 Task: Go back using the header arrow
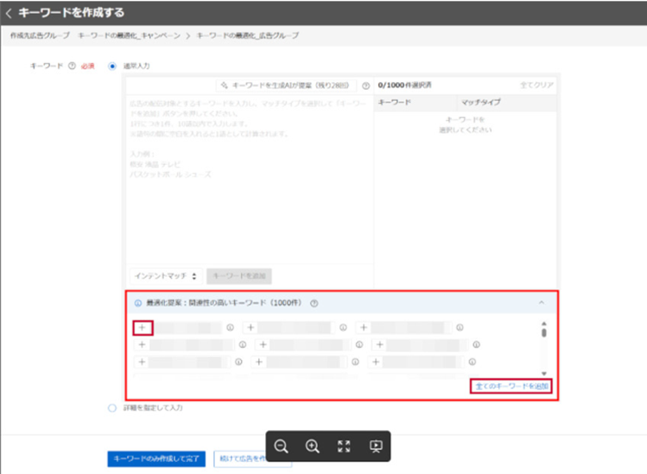tap(9, 13)
